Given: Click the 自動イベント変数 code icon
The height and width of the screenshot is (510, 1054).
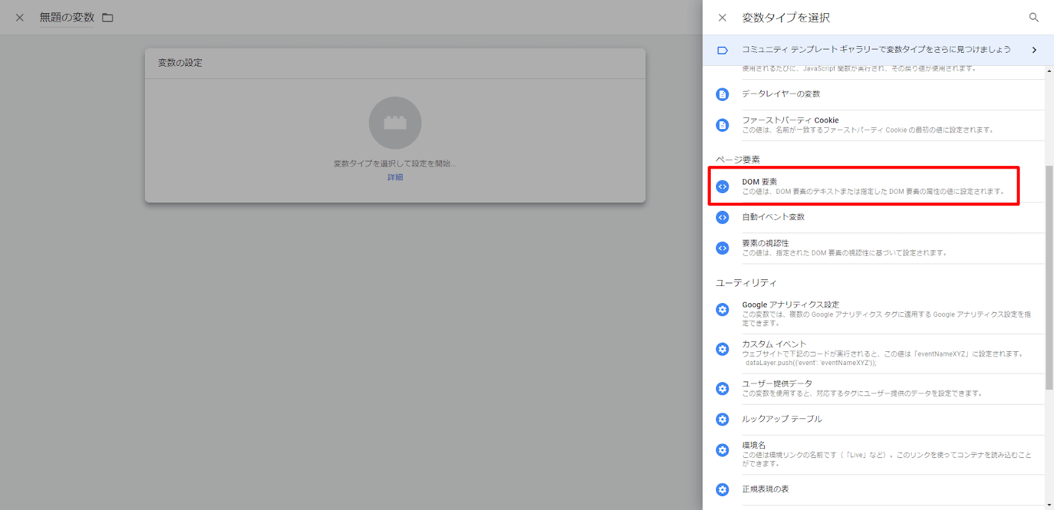Looking at the screenshot, I should [723, 217].
